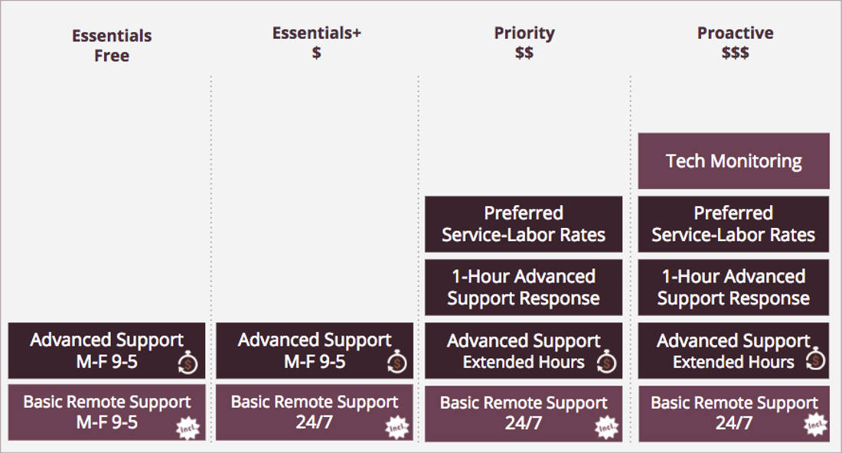The image size is (842, 453).
Task: Click the Incl. badge in Essentials Basic Remote Support
Action: tap(188, 429)
